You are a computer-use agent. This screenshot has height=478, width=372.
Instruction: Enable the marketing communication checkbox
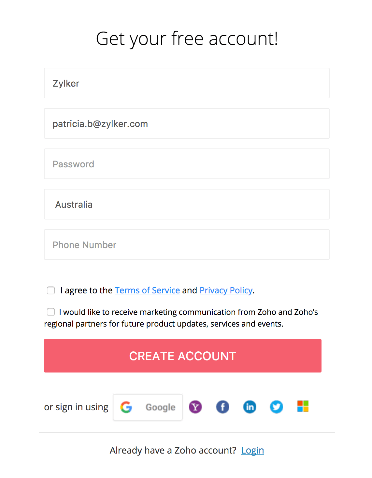[51, 312]
